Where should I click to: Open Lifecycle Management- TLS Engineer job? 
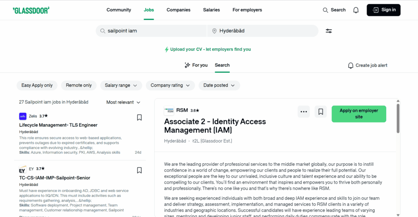pos(58,125)
